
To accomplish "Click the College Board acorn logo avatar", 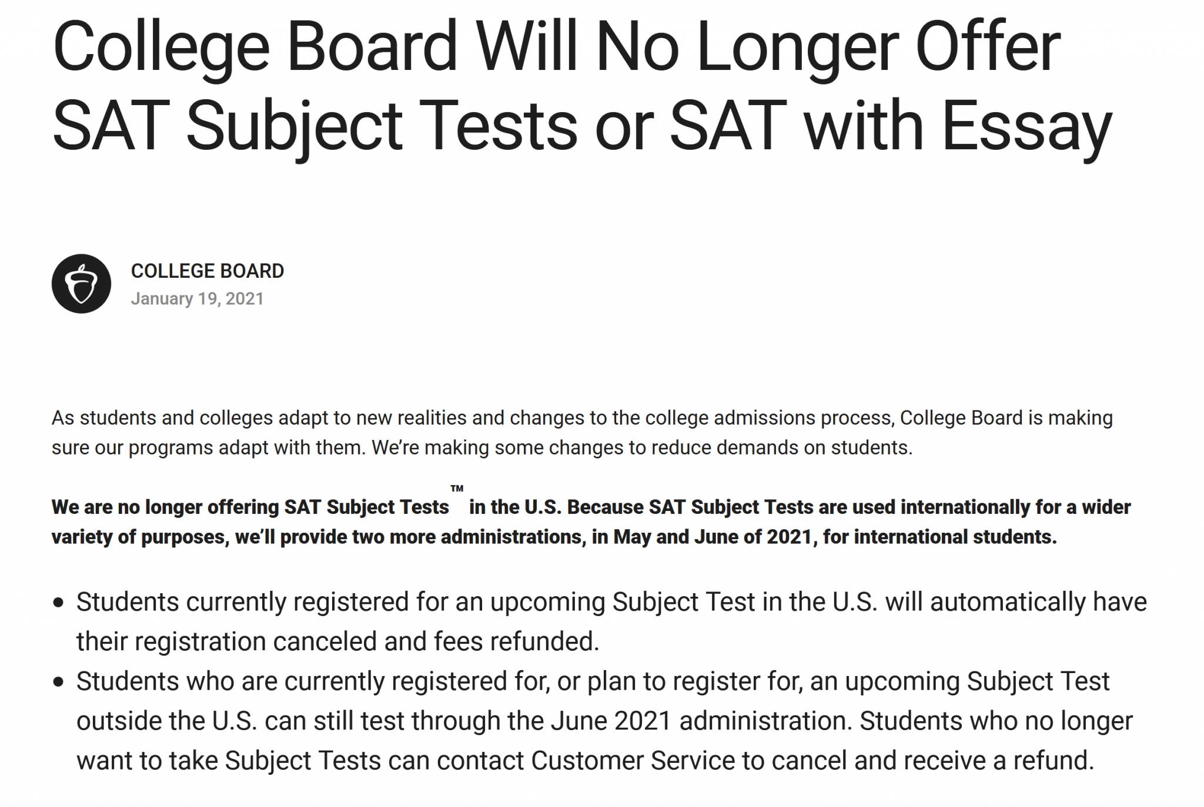I will tap(81, 284).
